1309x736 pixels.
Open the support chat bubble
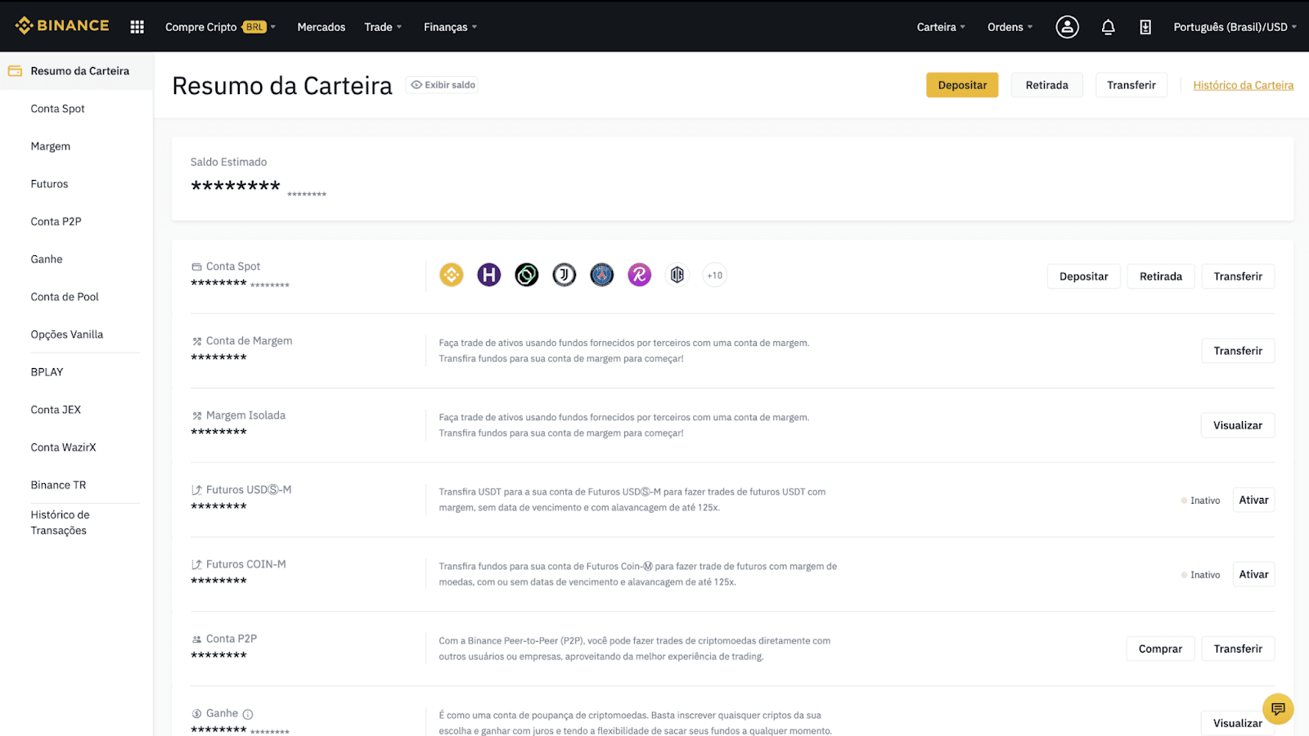(x=1278, y=709)
